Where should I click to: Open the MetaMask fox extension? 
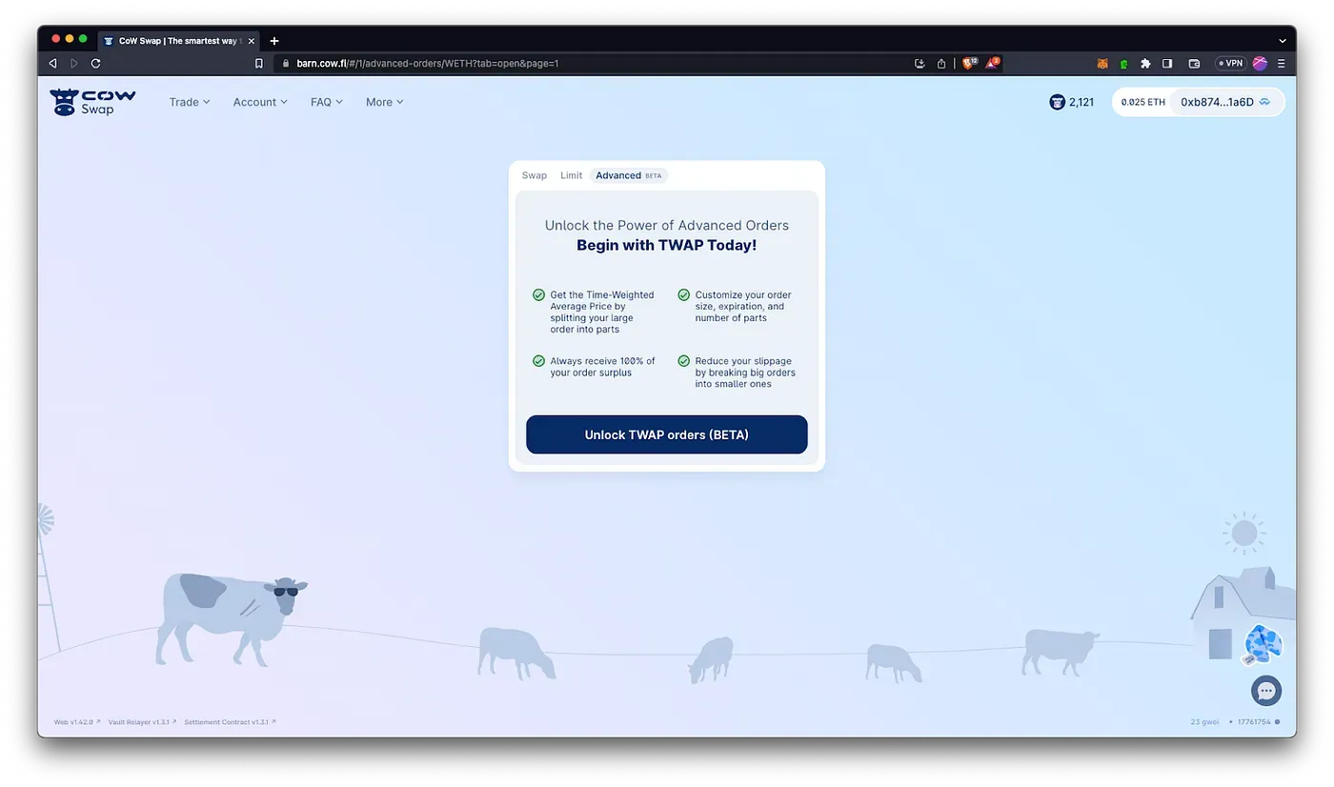[x=1102, y=64]
